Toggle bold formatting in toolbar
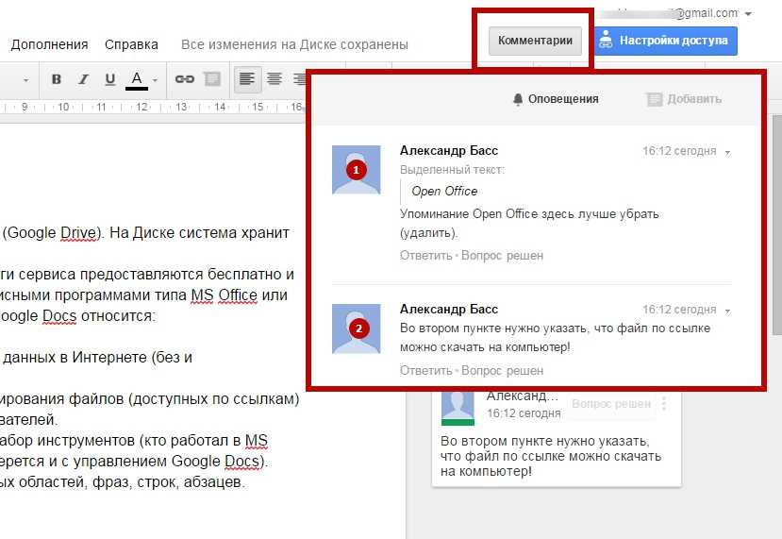 57,79
